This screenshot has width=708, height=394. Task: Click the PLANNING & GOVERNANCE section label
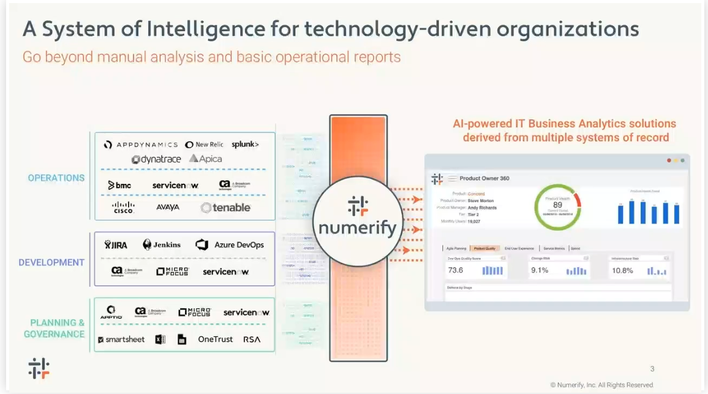54,328
